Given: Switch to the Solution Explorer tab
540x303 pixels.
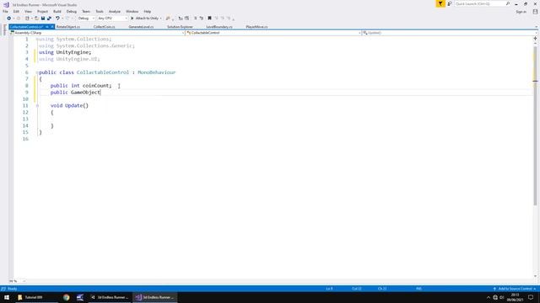Looking at the screenshot, I should pos(180,27).
